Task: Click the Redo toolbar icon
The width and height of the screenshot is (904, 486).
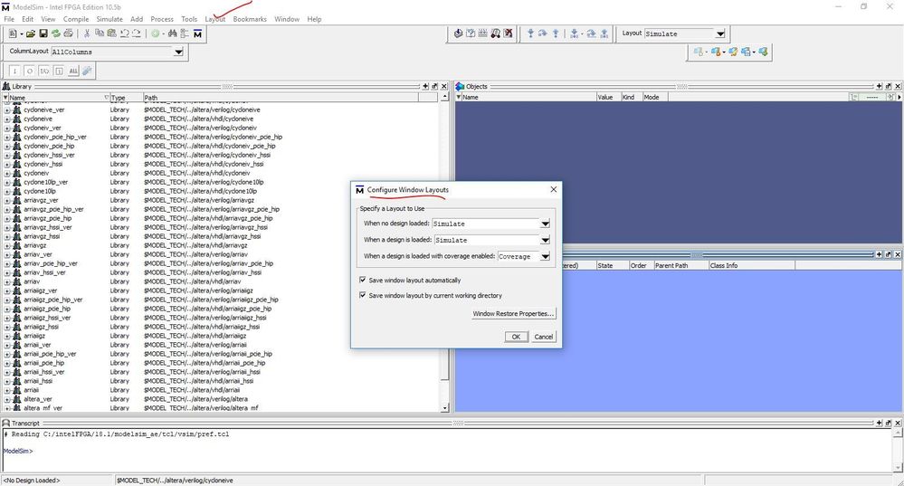Action: click(x=136, y=34)
